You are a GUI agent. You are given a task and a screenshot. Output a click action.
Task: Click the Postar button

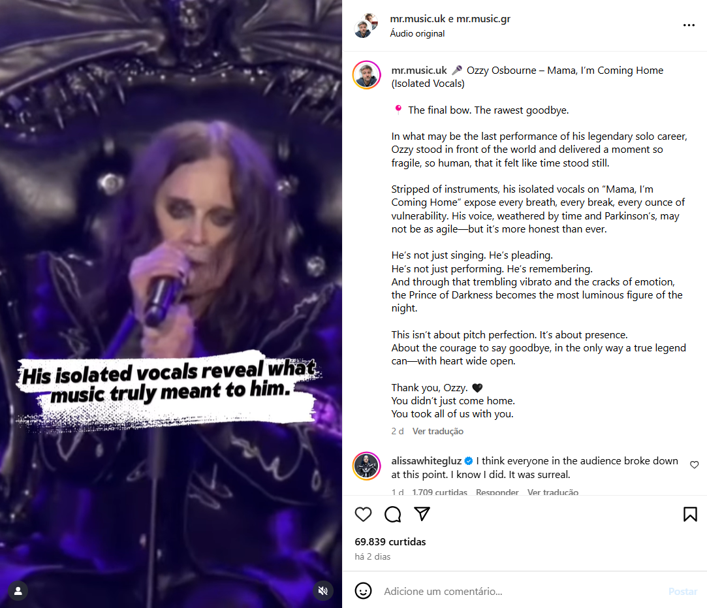click(682, 591)
